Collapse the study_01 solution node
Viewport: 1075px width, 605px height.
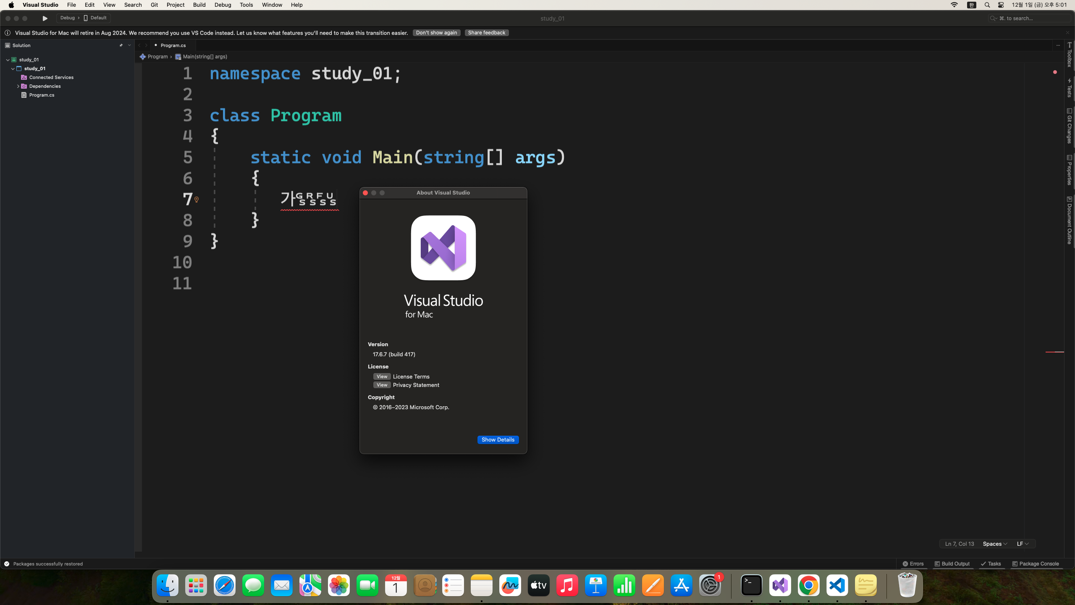8,60
